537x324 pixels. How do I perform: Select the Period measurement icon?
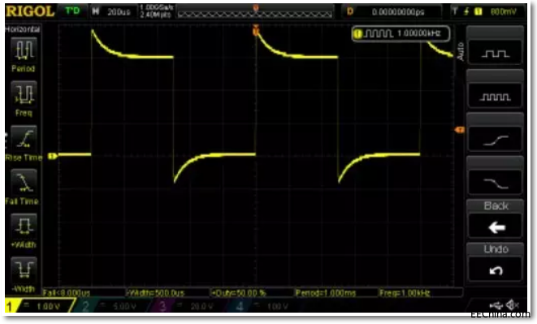point(24,50)
